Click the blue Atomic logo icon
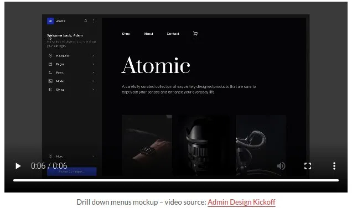The width and height of the screenshot is (352, 208). tap(50, 21)
